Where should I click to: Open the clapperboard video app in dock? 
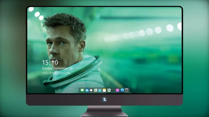[100, 90]
